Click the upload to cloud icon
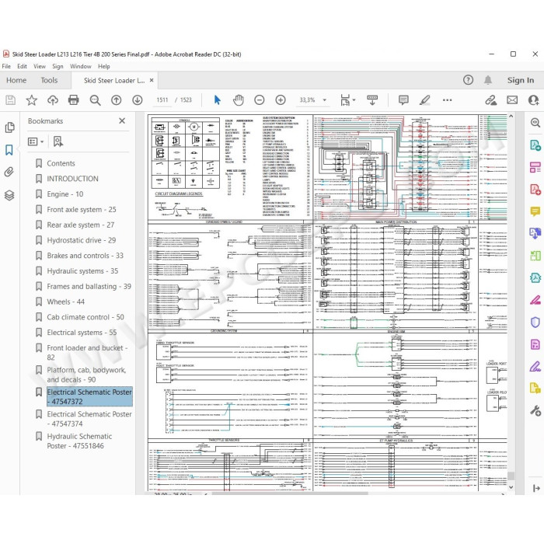This screenshot has height=544, width=544. click(x=53, y=100)
